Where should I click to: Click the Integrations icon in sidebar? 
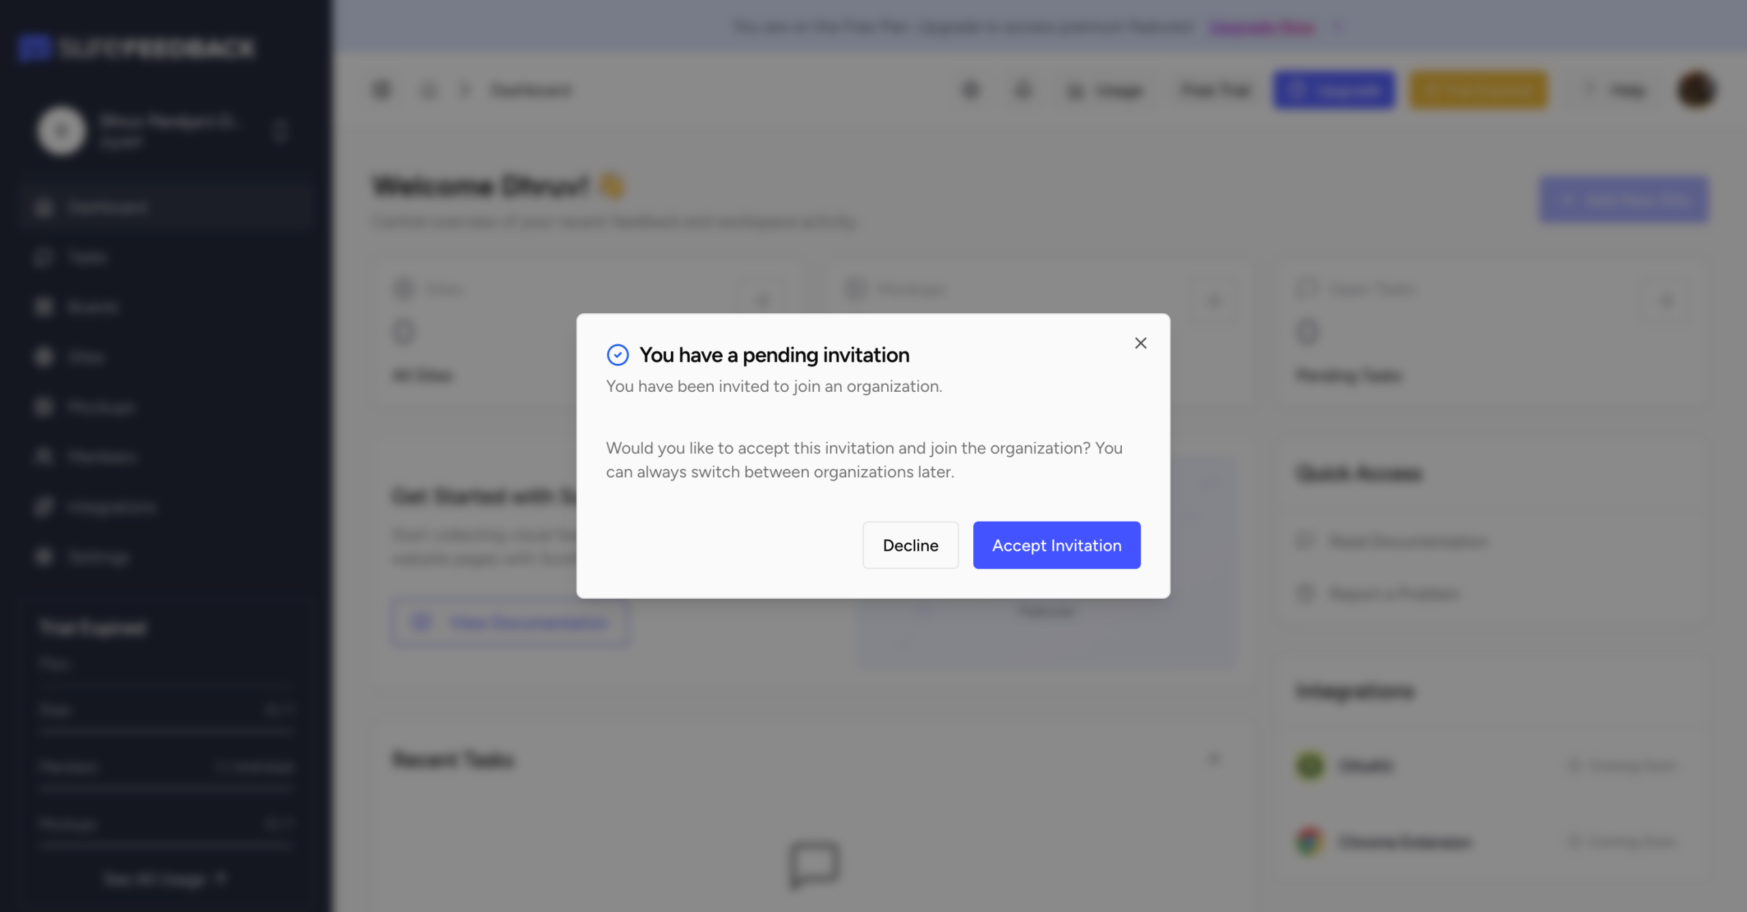(x=44, y=507)
